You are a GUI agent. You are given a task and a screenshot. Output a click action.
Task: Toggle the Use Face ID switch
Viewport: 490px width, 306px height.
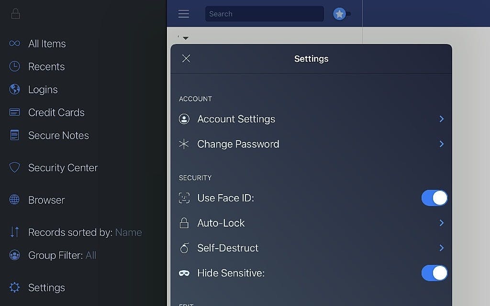pos(434,198)
